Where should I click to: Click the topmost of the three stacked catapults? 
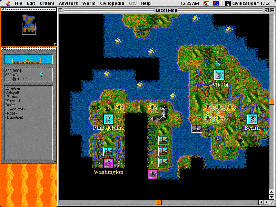[x=163, y=141]
